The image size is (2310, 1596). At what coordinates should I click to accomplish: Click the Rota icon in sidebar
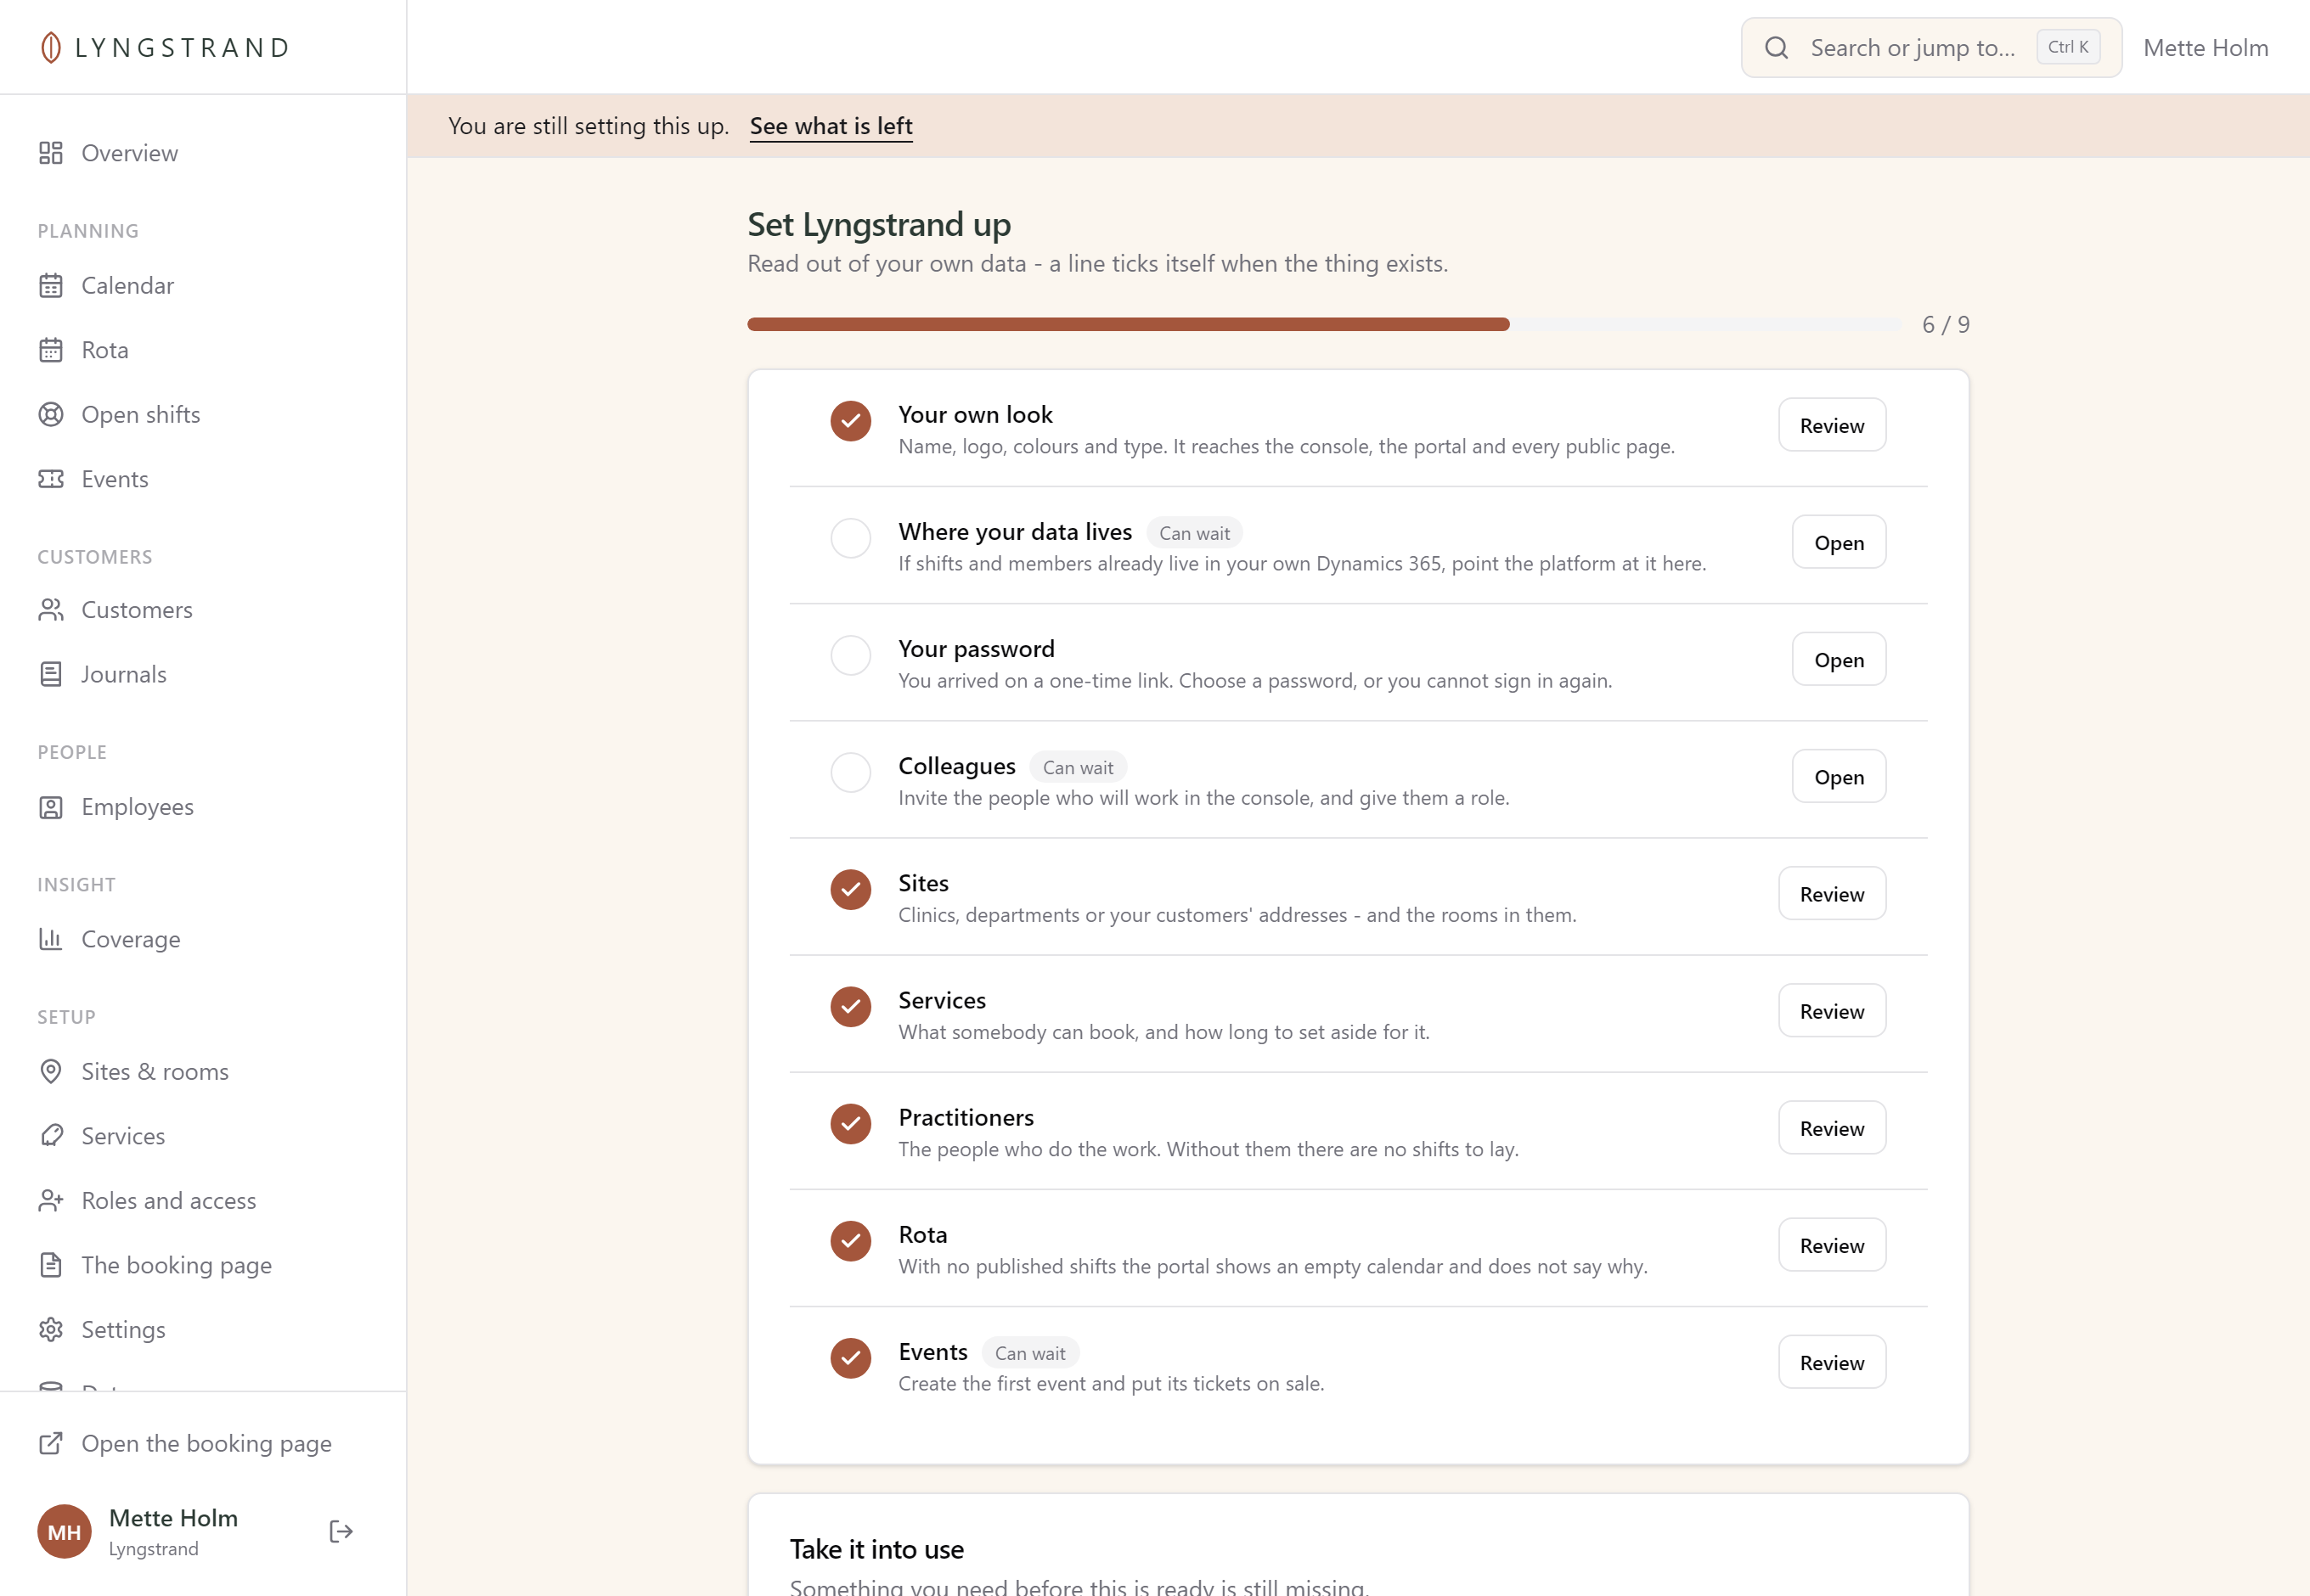[x=51, y=350]
